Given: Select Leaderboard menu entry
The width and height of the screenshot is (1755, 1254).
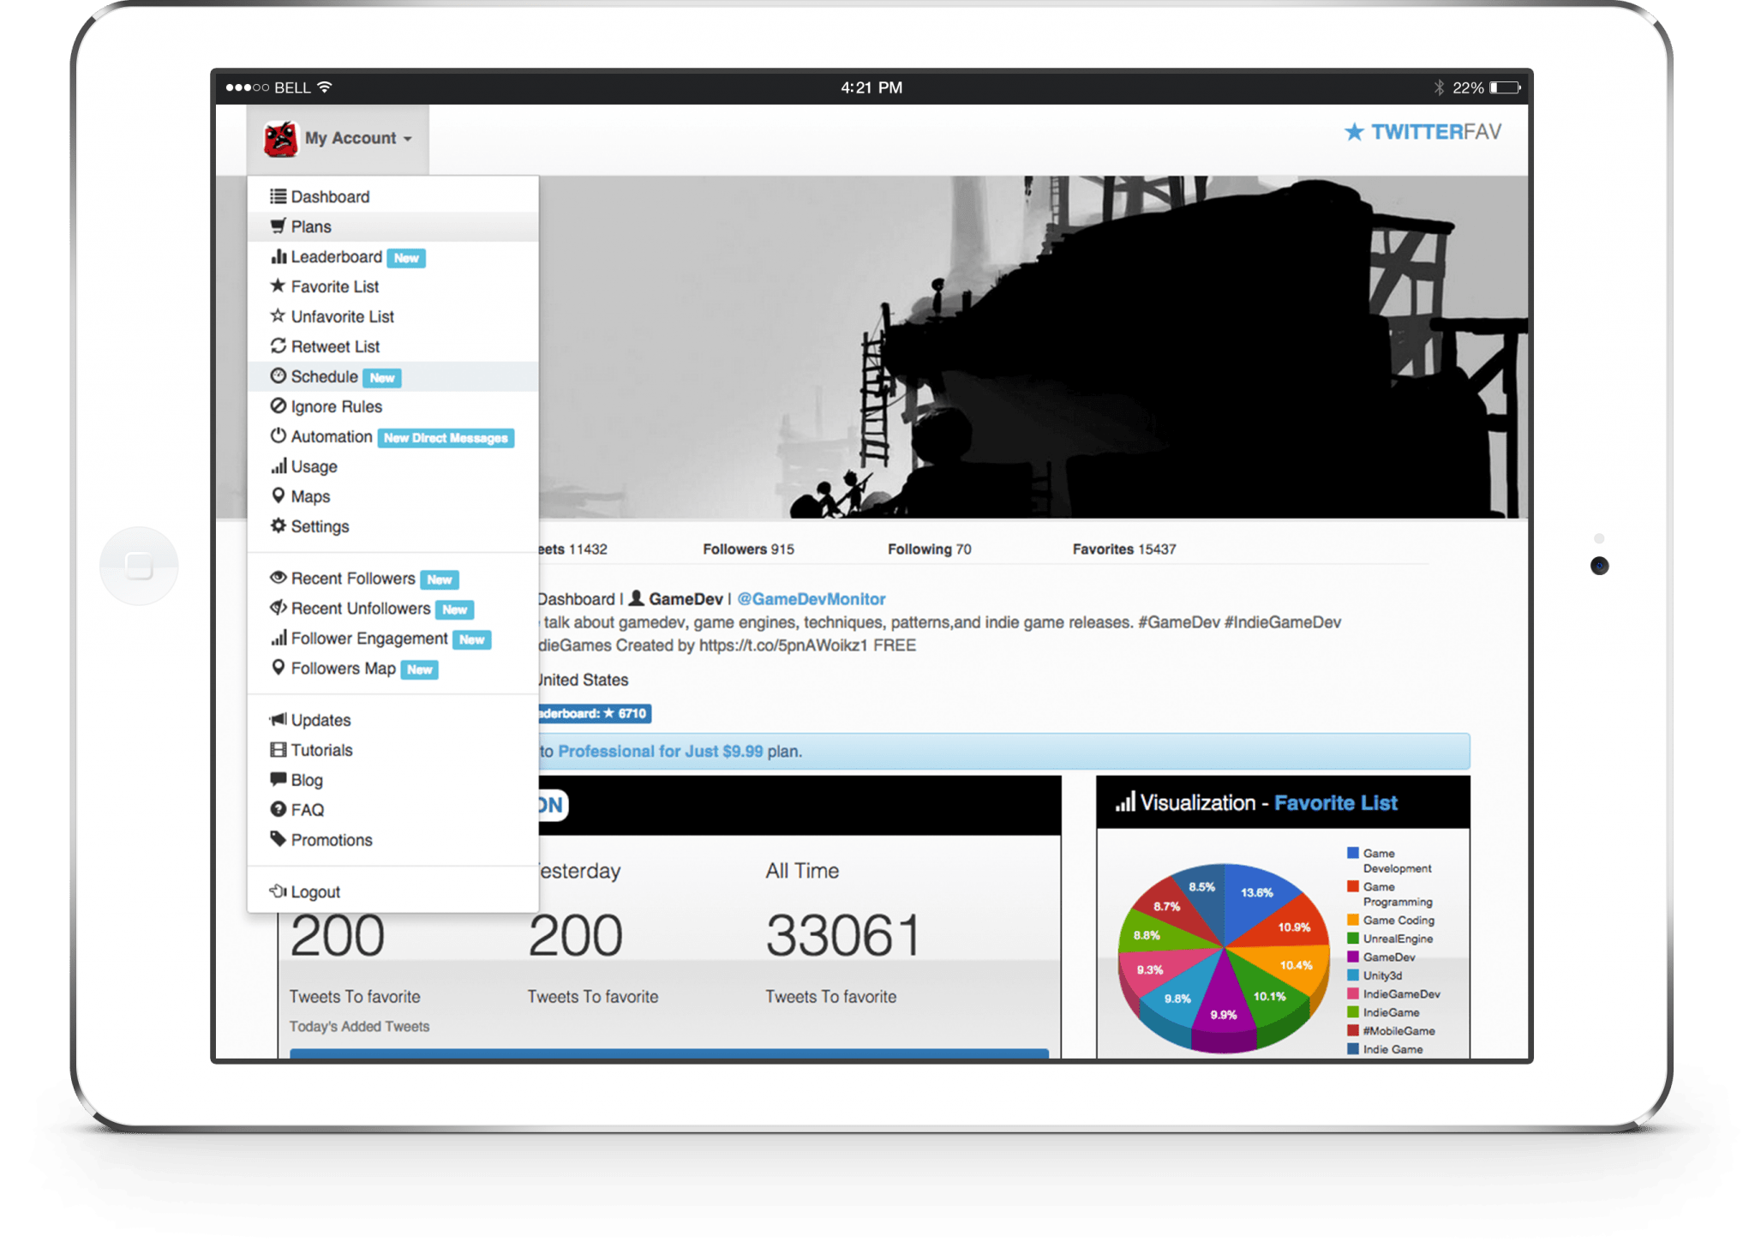Looking at the screenshot, I should 336,257.
